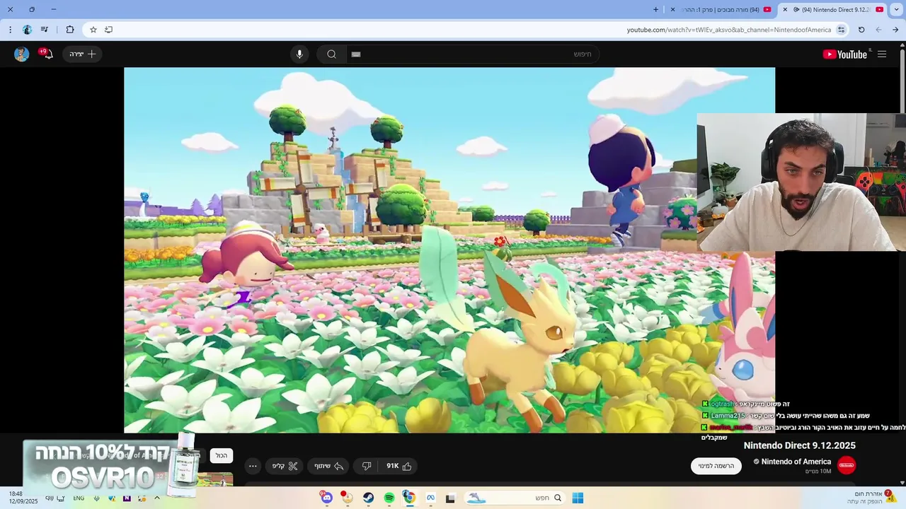
Task: Like the video with 91K thumbs up
Action: tap(398, 466)
